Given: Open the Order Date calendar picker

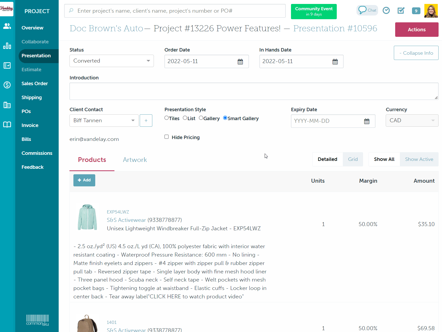Looking at the screenshot, I should point(240,62).
